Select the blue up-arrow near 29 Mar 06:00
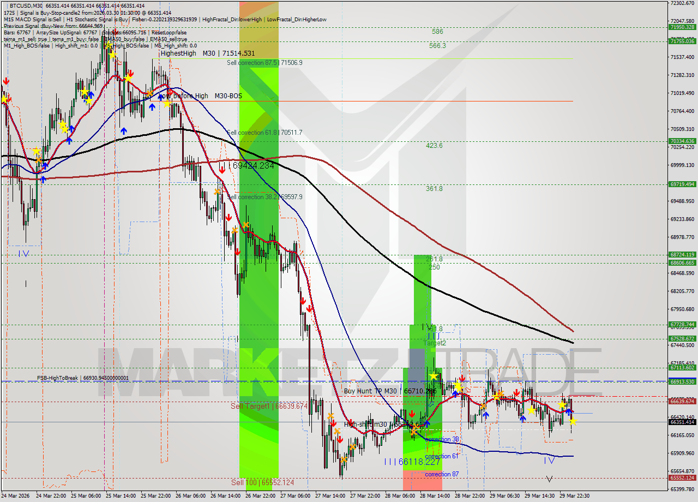This screenshot has width=698, height=502. click(523, 418)
